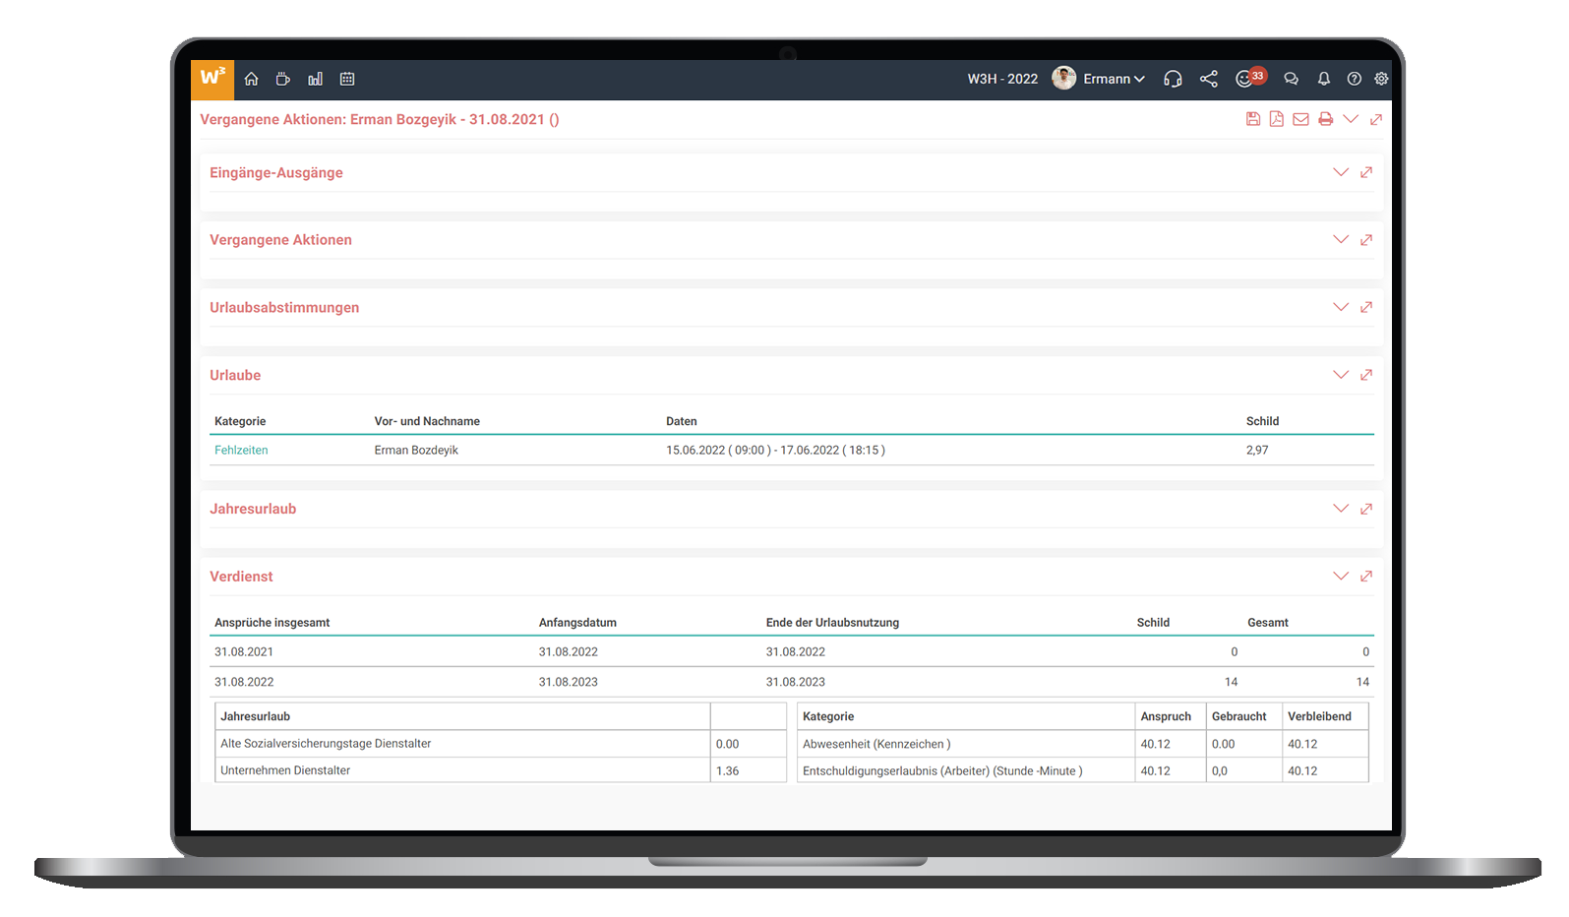Maximize the Urlaube section
This screenshot has height=917, width=1569.
click(1366, 375)
